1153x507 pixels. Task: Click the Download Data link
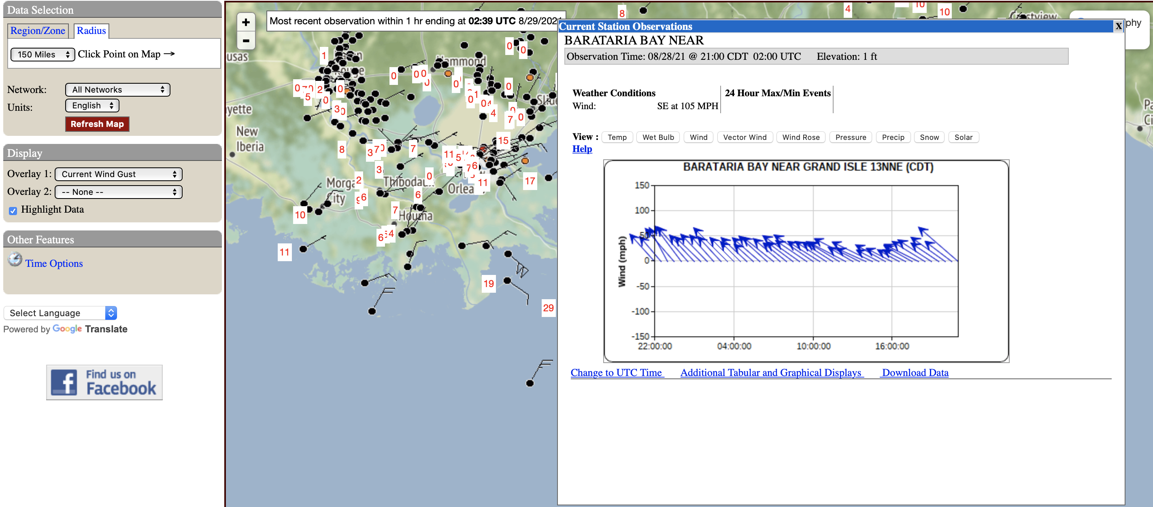(x=915, y=373)
